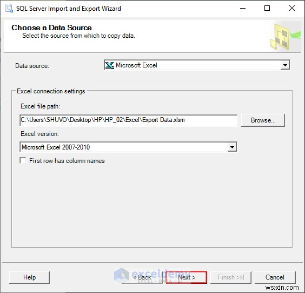Click the 'Excel file path:' label
305x293 pixels.
pyautogui.click(x=40, y=106)
